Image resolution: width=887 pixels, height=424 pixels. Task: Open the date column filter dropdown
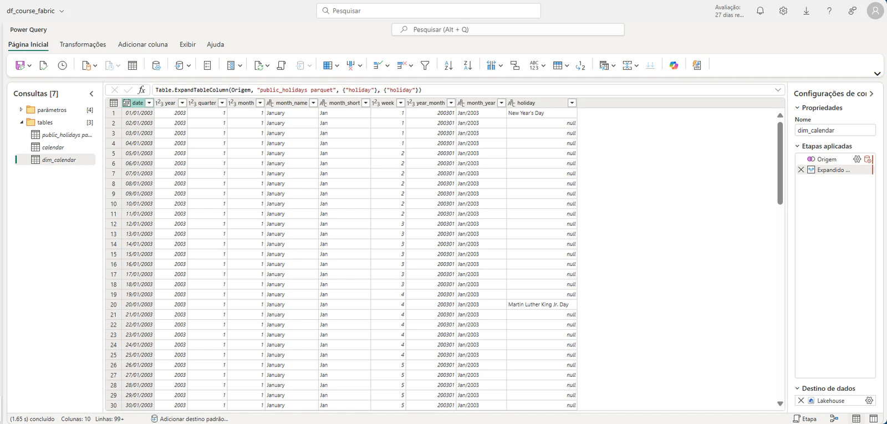point(149,103)
